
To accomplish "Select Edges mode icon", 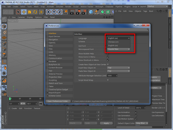I will coord(4,49).
